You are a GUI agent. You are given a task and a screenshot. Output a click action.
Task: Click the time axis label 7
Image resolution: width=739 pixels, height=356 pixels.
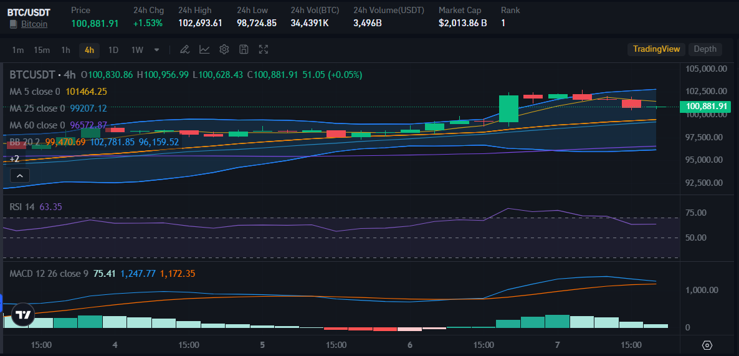point(558,345)
